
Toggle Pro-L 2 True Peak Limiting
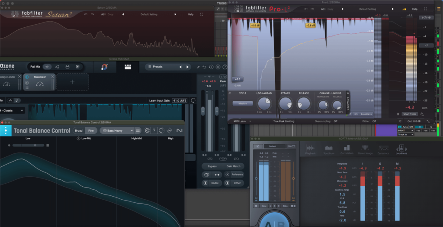click(x=284, y=121)
